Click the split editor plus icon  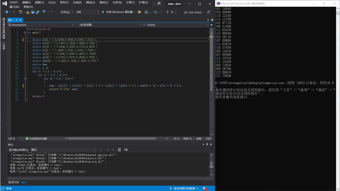(x=211, y=25)
